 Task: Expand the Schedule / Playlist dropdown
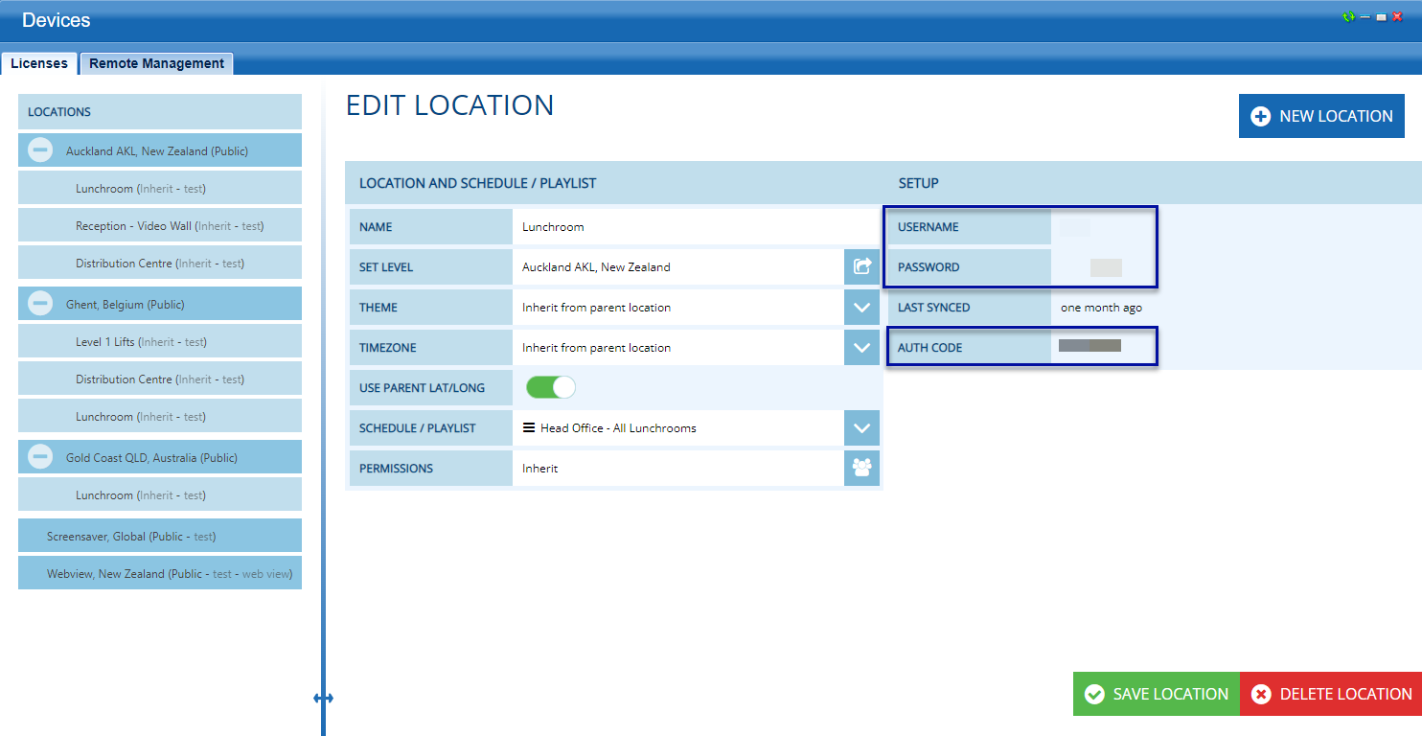tap(861, 427)
